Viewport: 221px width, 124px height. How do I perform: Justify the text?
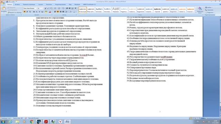tap(63, 12)
